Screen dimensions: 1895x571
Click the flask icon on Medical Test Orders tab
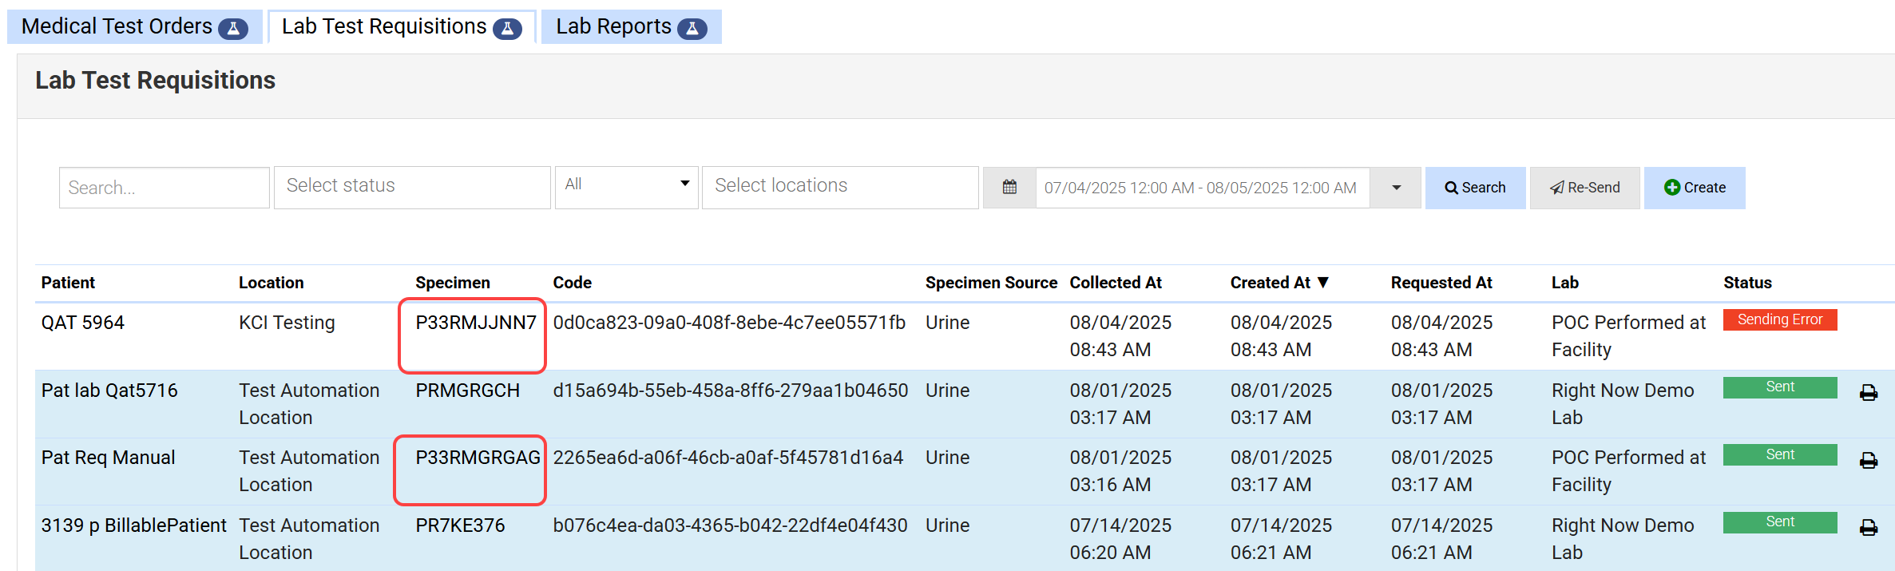(233, 29)
